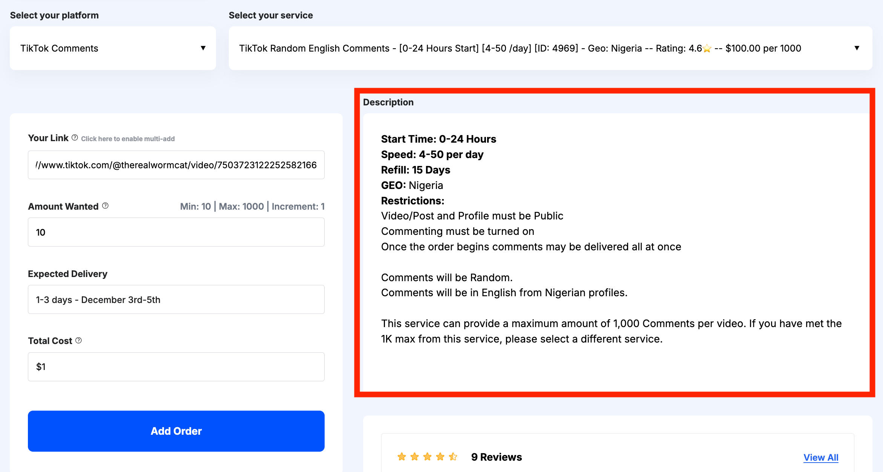Click the Total Cost field
Viewport: 883px width, 472px height.
coord(176,367)
